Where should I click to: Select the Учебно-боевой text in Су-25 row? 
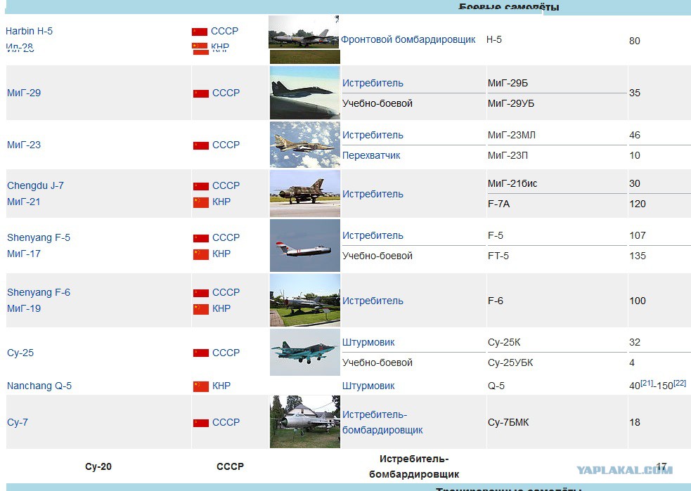coord(377,363)
